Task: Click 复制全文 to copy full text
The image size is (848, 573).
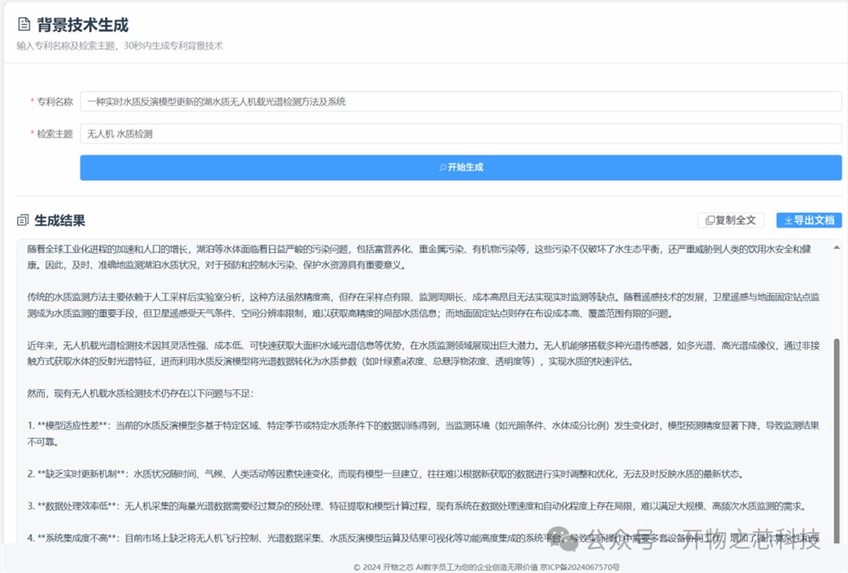Action: click(731, 220)
